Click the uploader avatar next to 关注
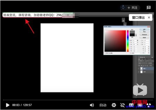Screen dimensions: 156x110 coord(123,8)
